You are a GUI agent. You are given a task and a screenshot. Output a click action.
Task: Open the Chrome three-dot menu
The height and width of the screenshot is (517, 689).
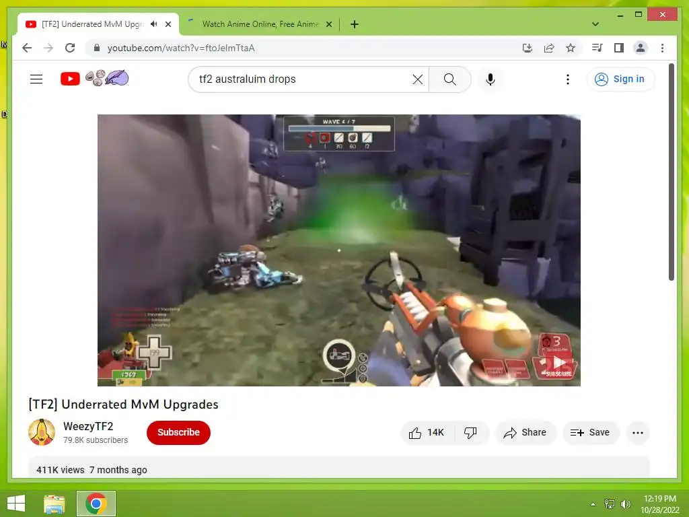click(662, 48)
